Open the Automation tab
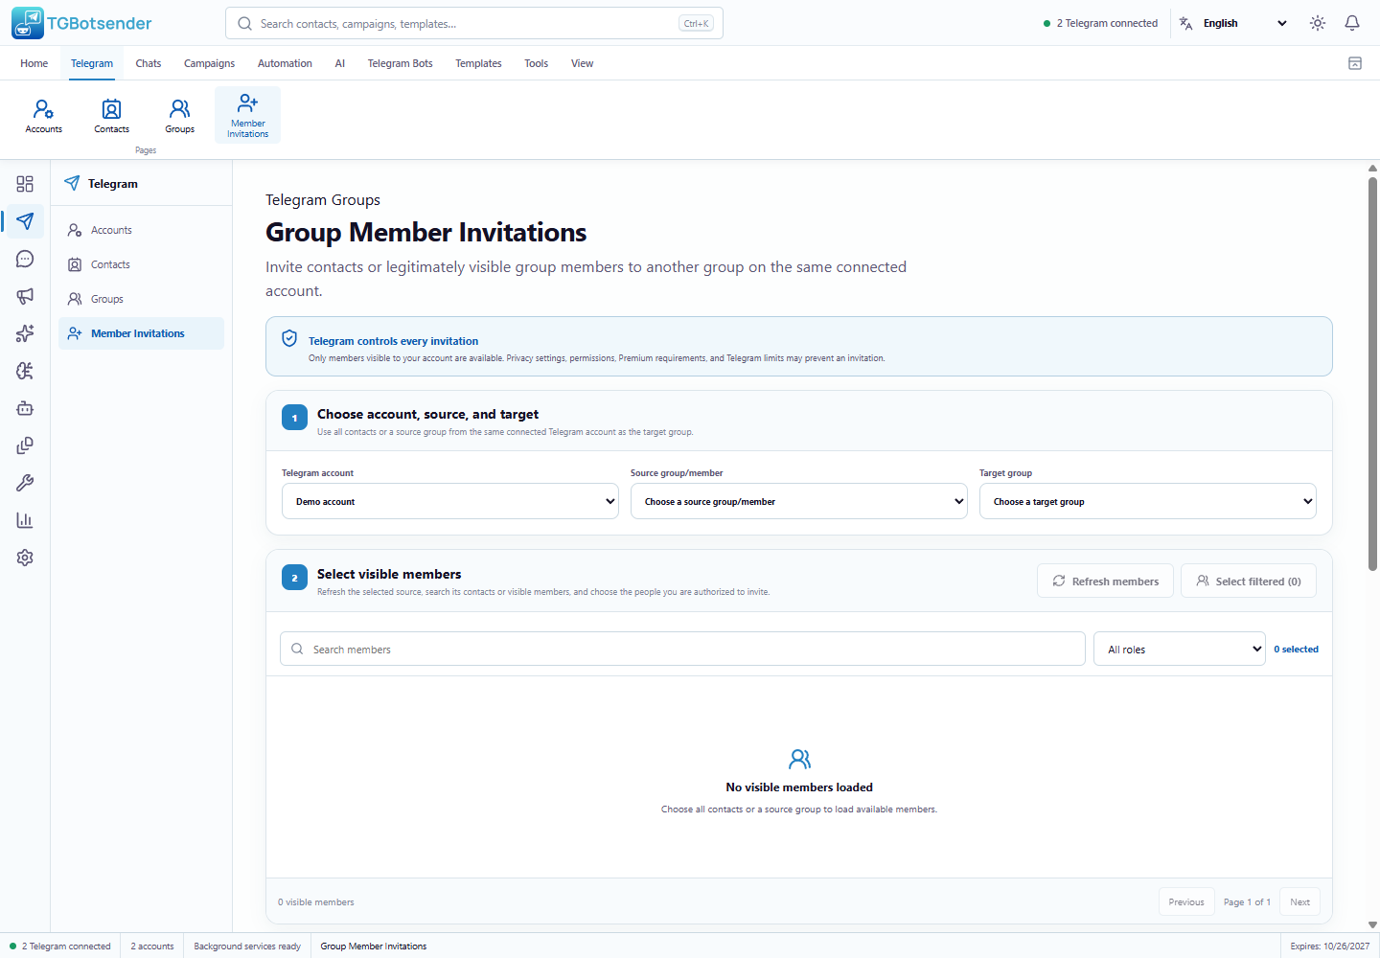 (x=285, y=63)
